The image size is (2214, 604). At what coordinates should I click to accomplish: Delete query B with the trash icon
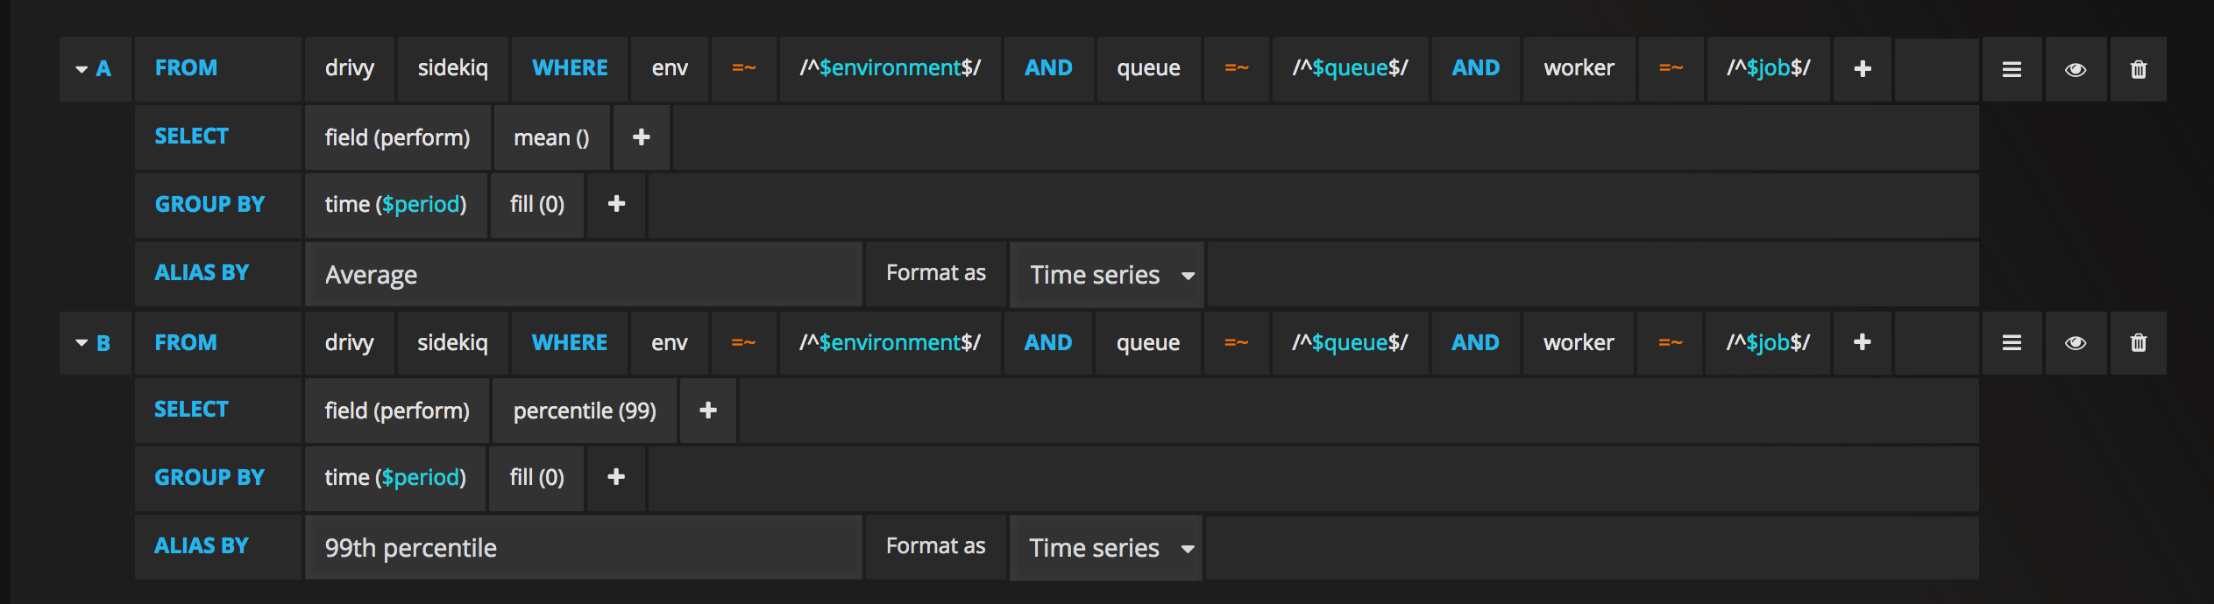2139,343
